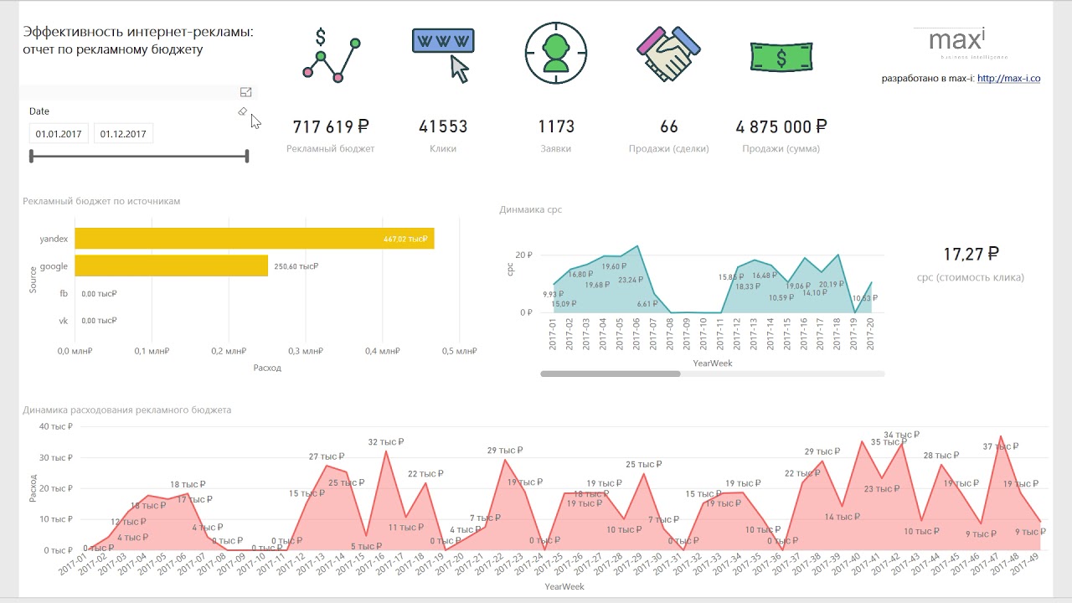This screenshot has height=603, width=1072.
Task: Click the 'Продажи (сделки)' card label
Action: [669, 149]
